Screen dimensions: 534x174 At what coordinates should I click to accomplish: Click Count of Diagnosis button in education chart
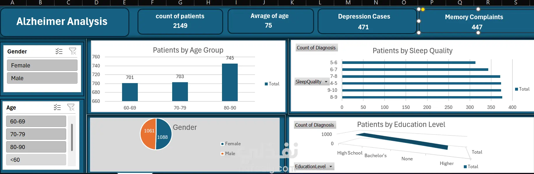(315, 125)
